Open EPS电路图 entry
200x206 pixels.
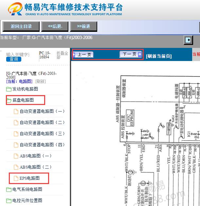(x=29, y=178)
